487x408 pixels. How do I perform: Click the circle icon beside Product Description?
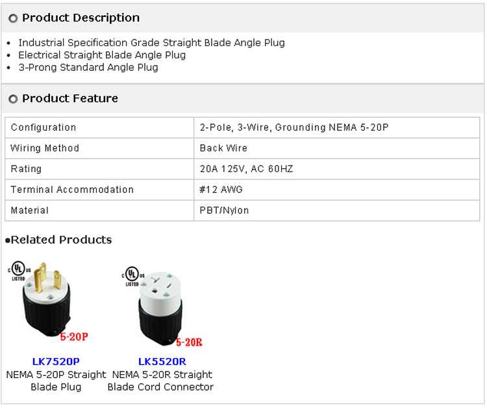coord(13,18)
